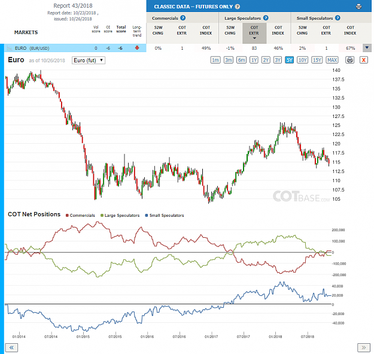Go to previous page with double-left arrow

click(11, 347)
